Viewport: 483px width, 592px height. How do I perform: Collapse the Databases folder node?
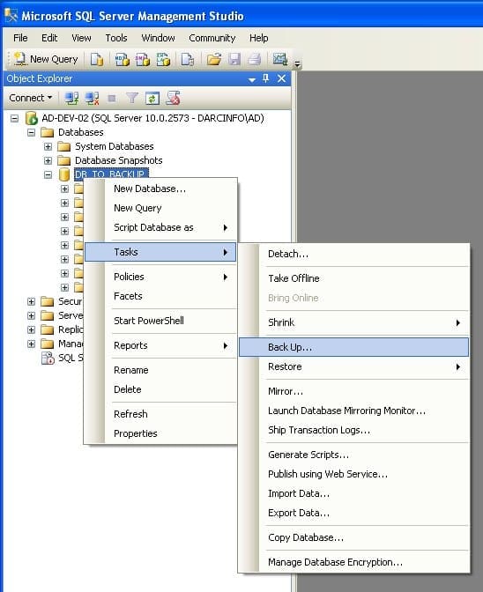point(32,132)
